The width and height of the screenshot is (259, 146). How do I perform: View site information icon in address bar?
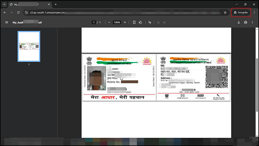26,13
